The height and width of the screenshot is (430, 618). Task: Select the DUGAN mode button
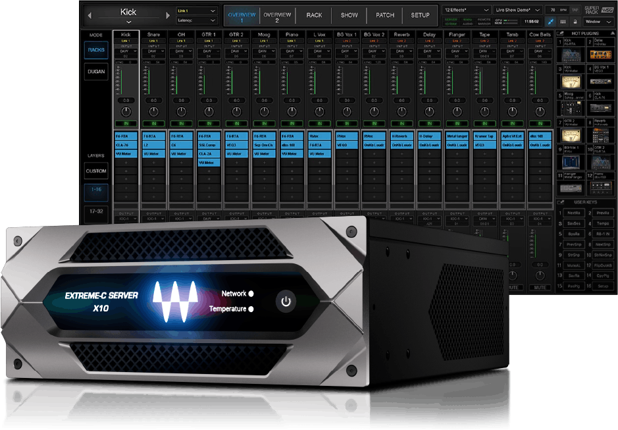point(95,73)
